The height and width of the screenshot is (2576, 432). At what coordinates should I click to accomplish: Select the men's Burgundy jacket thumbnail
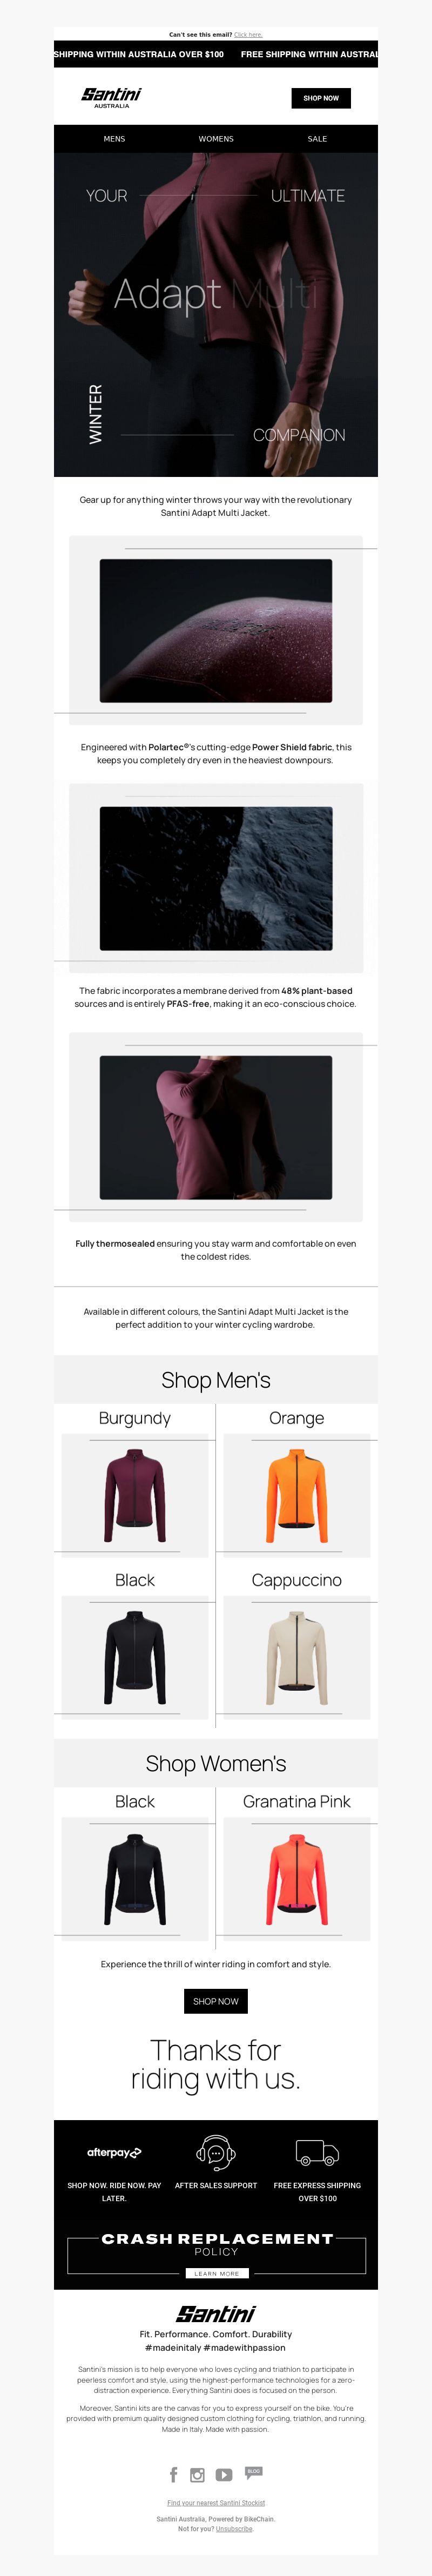[x=135, y=1495]
